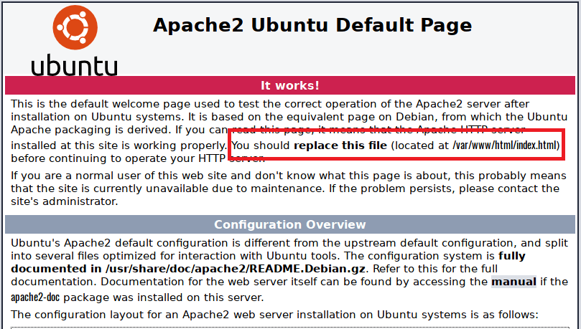The image size is (581, 329).
Task: Click the 'It works!' red banner
Action: pyautogui.click(x=289, y=85)
